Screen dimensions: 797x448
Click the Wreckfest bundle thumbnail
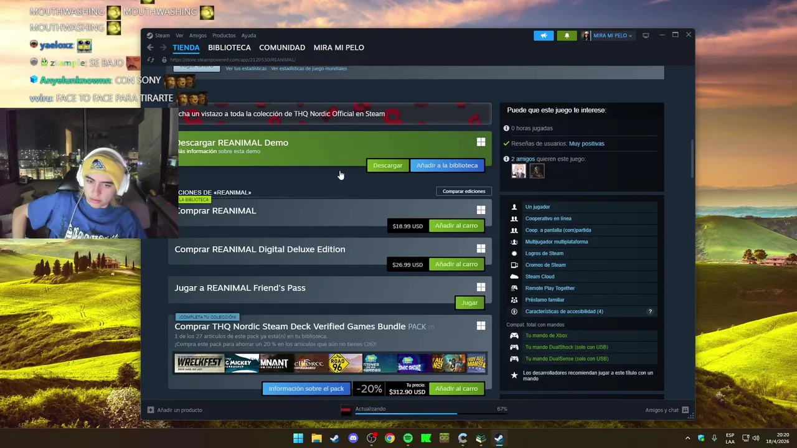pos(199,363)
